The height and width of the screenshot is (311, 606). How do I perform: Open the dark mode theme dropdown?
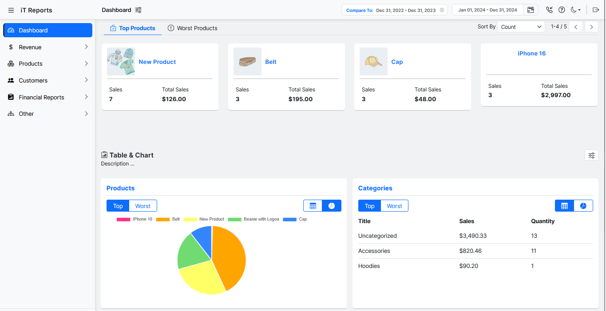tap(575, 10)
